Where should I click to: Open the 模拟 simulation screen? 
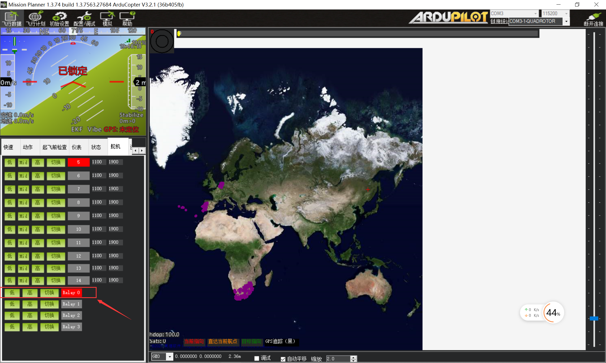coord(107,18)
